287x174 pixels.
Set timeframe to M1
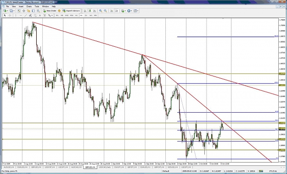pos(57,15)
